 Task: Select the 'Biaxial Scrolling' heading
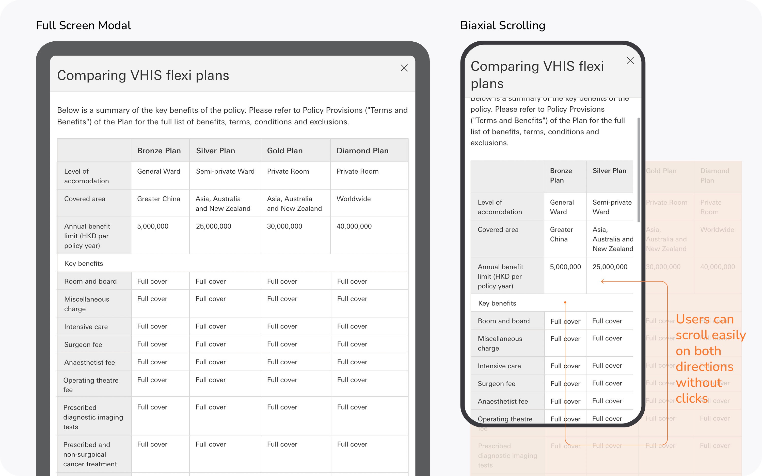[503, 25]
